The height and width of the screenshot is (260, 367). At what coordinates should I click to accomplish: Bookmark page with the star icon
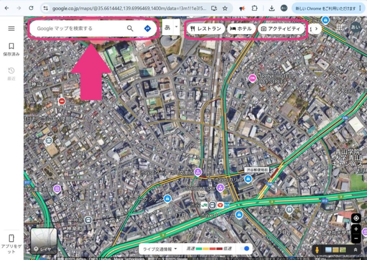click(x=225, y=9)
